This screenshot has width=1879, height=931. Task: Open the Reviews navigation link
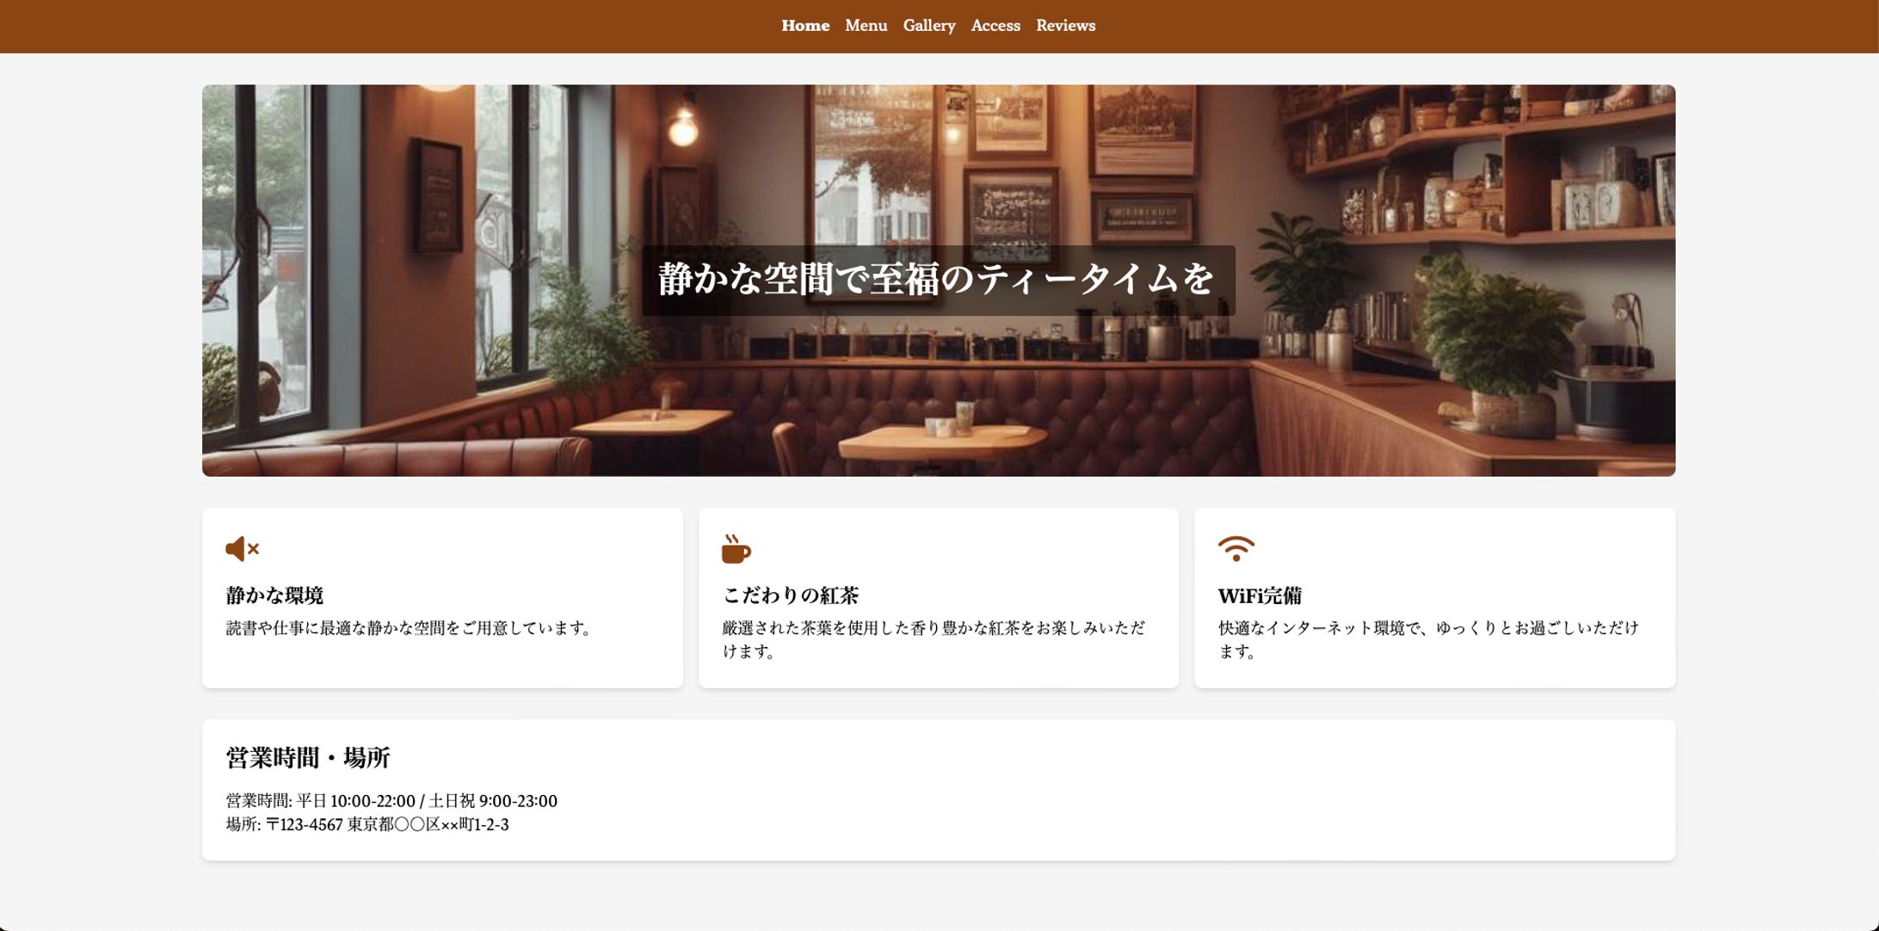click(1065, 26)
